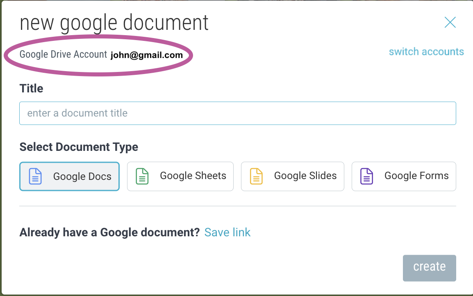Image resolution: width=473 pixels, height=296 pixels.
Task: Focus the document title input field
Action: [x=238, y=113]
